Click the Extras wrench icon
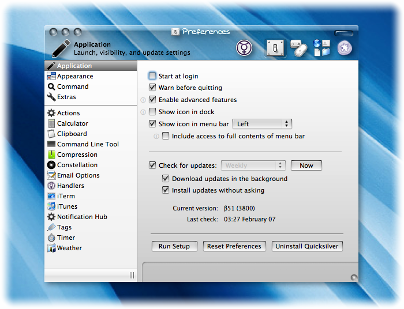Screen dimensions: 404x309 (x=51, y=97)
